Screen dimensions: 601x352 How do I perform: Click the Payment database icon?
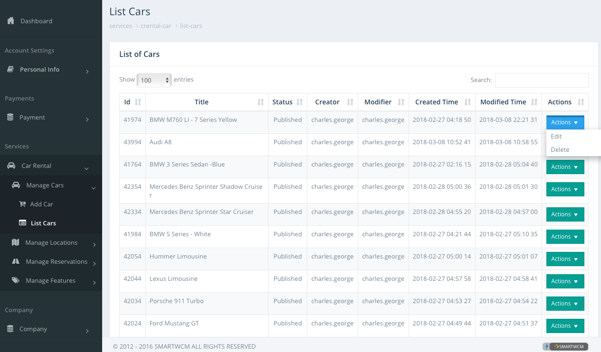(10, 117)
